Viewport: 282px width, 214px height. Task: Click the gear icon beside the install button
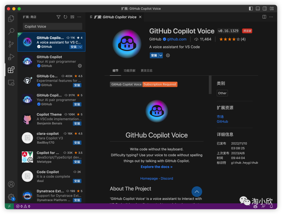[x=168, y=55]
